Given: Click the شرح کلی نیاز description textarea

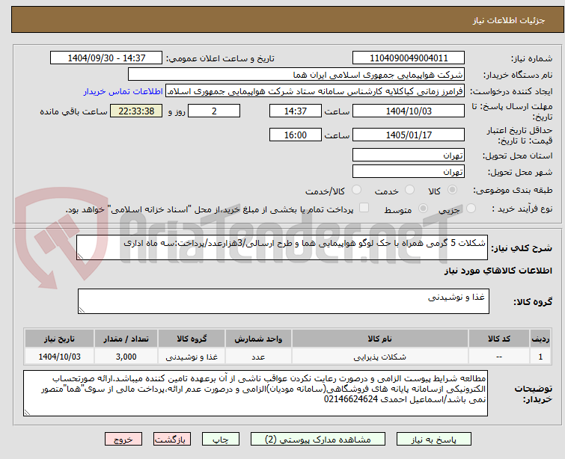Looking at the screenshot, I should click(x=282, y=247).
